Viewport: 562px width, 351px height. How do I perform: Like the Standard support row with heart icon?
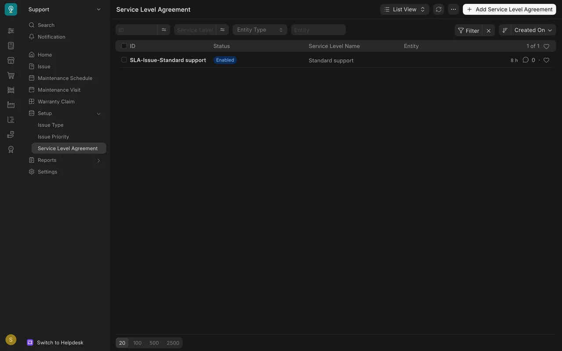point(546,60)
